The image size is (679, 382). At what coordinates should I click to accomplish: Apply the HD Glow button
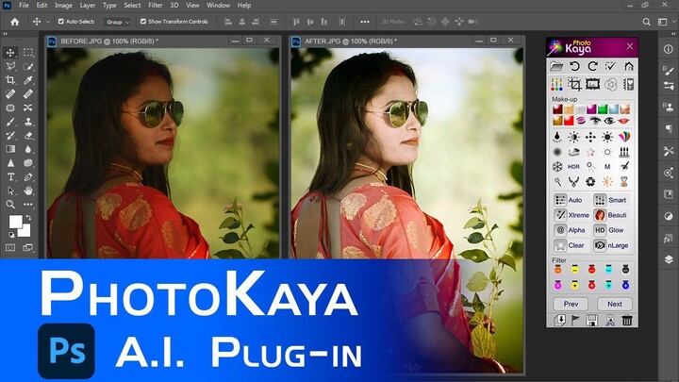(611, 230)
